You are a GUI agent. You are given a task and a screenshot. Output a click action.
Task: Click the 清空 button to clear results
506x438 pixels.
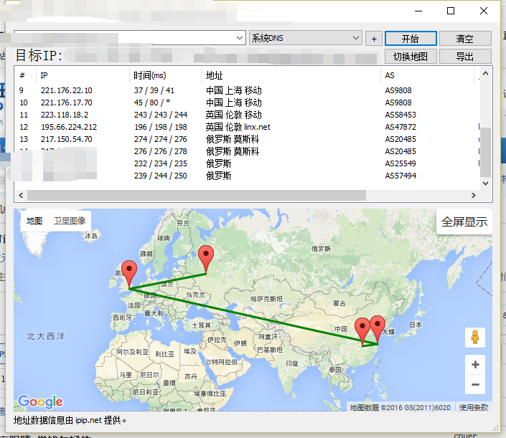(x=465, y=39)
